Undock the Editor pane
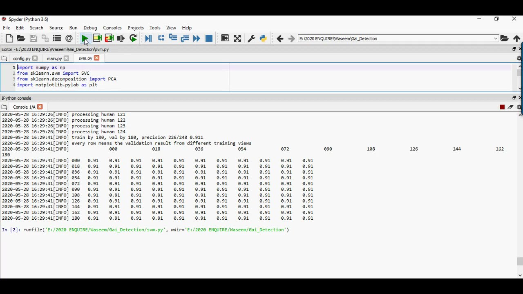523x294 pixels. 514,49
